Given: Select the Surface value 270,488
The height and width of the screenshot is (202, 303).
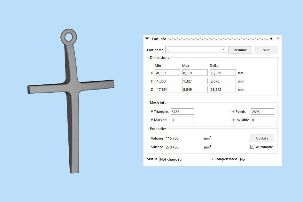Looking at the screenshot, I should tap(183, 147).
